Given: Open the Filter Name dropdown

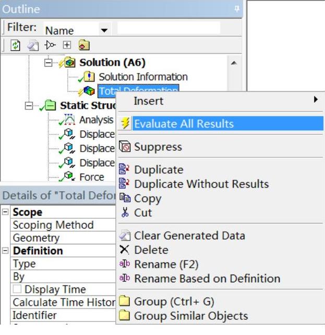Looking at the screenshot, I should (x=104, y=31).
